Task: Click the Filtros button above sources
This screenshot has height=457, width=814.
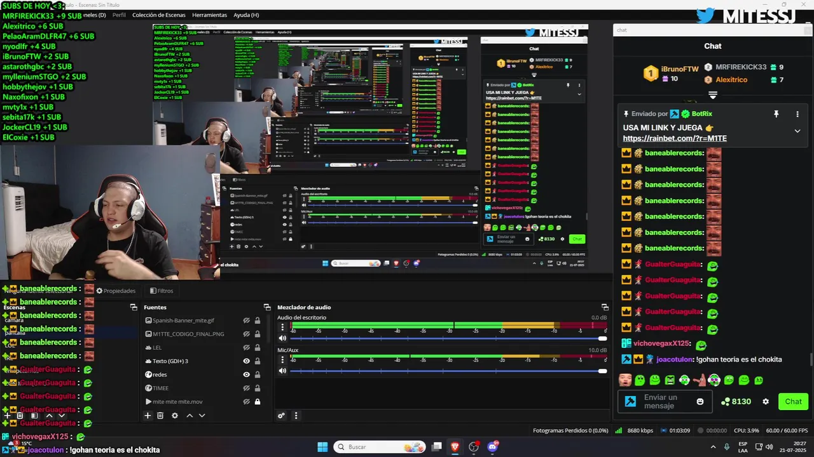Action: click(162, 291)
